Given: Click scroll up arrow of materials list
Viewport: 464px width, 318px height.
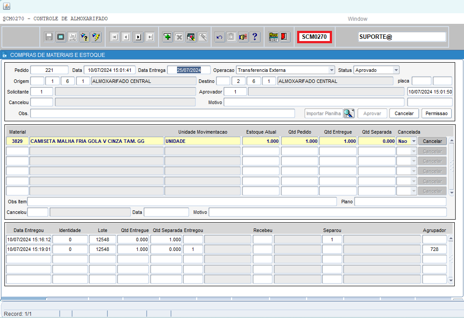Looking at the screenshot, I should 451,140.
